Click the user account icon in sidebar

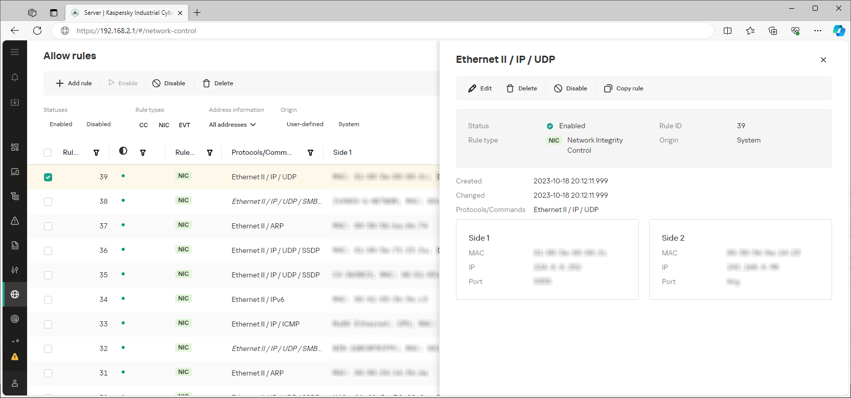pos(15,383)
